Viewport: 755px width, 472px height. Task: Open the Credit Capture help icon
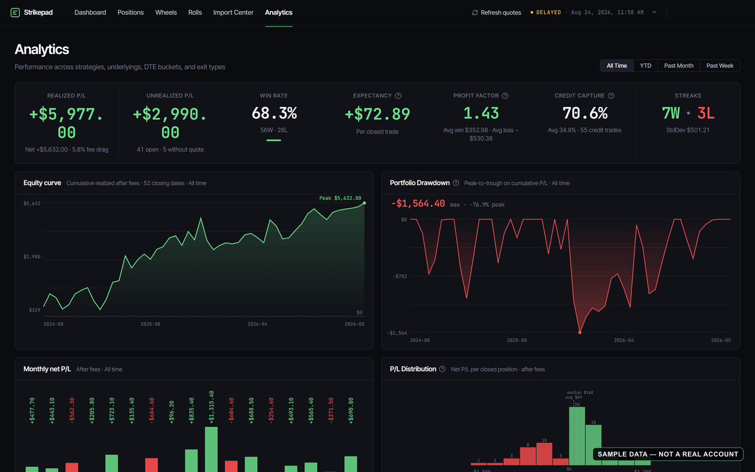coord(611,95)
